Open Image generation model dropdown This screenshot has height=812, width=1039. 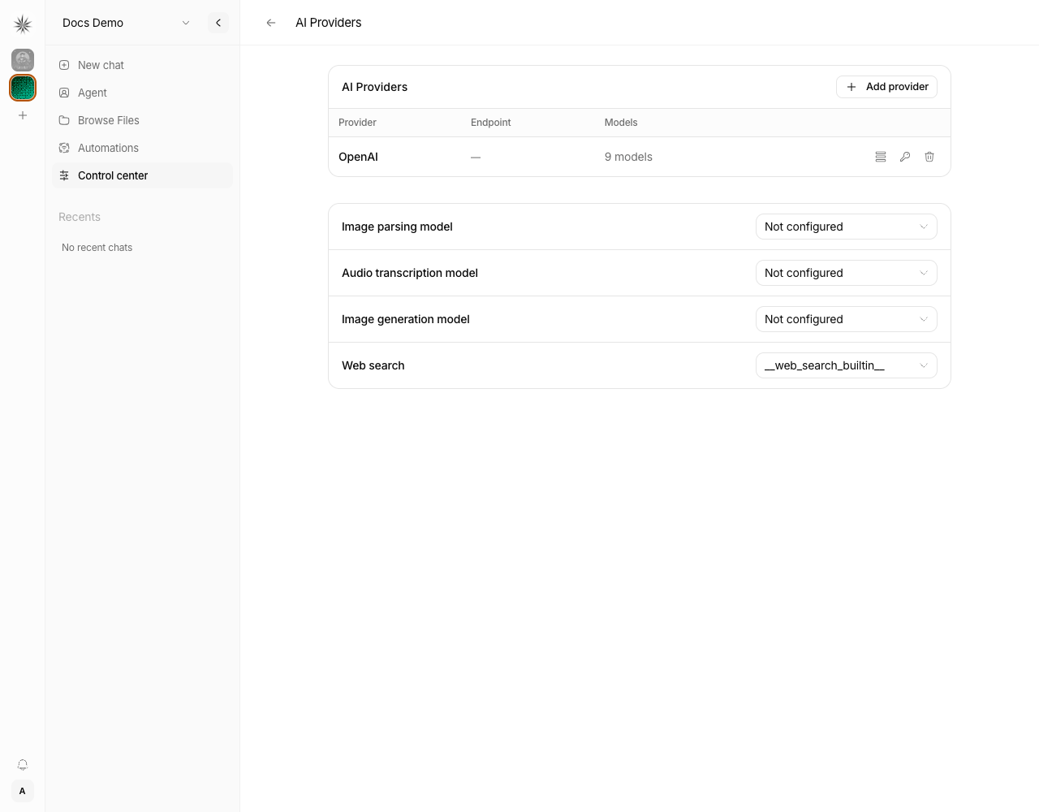(846, 319)
